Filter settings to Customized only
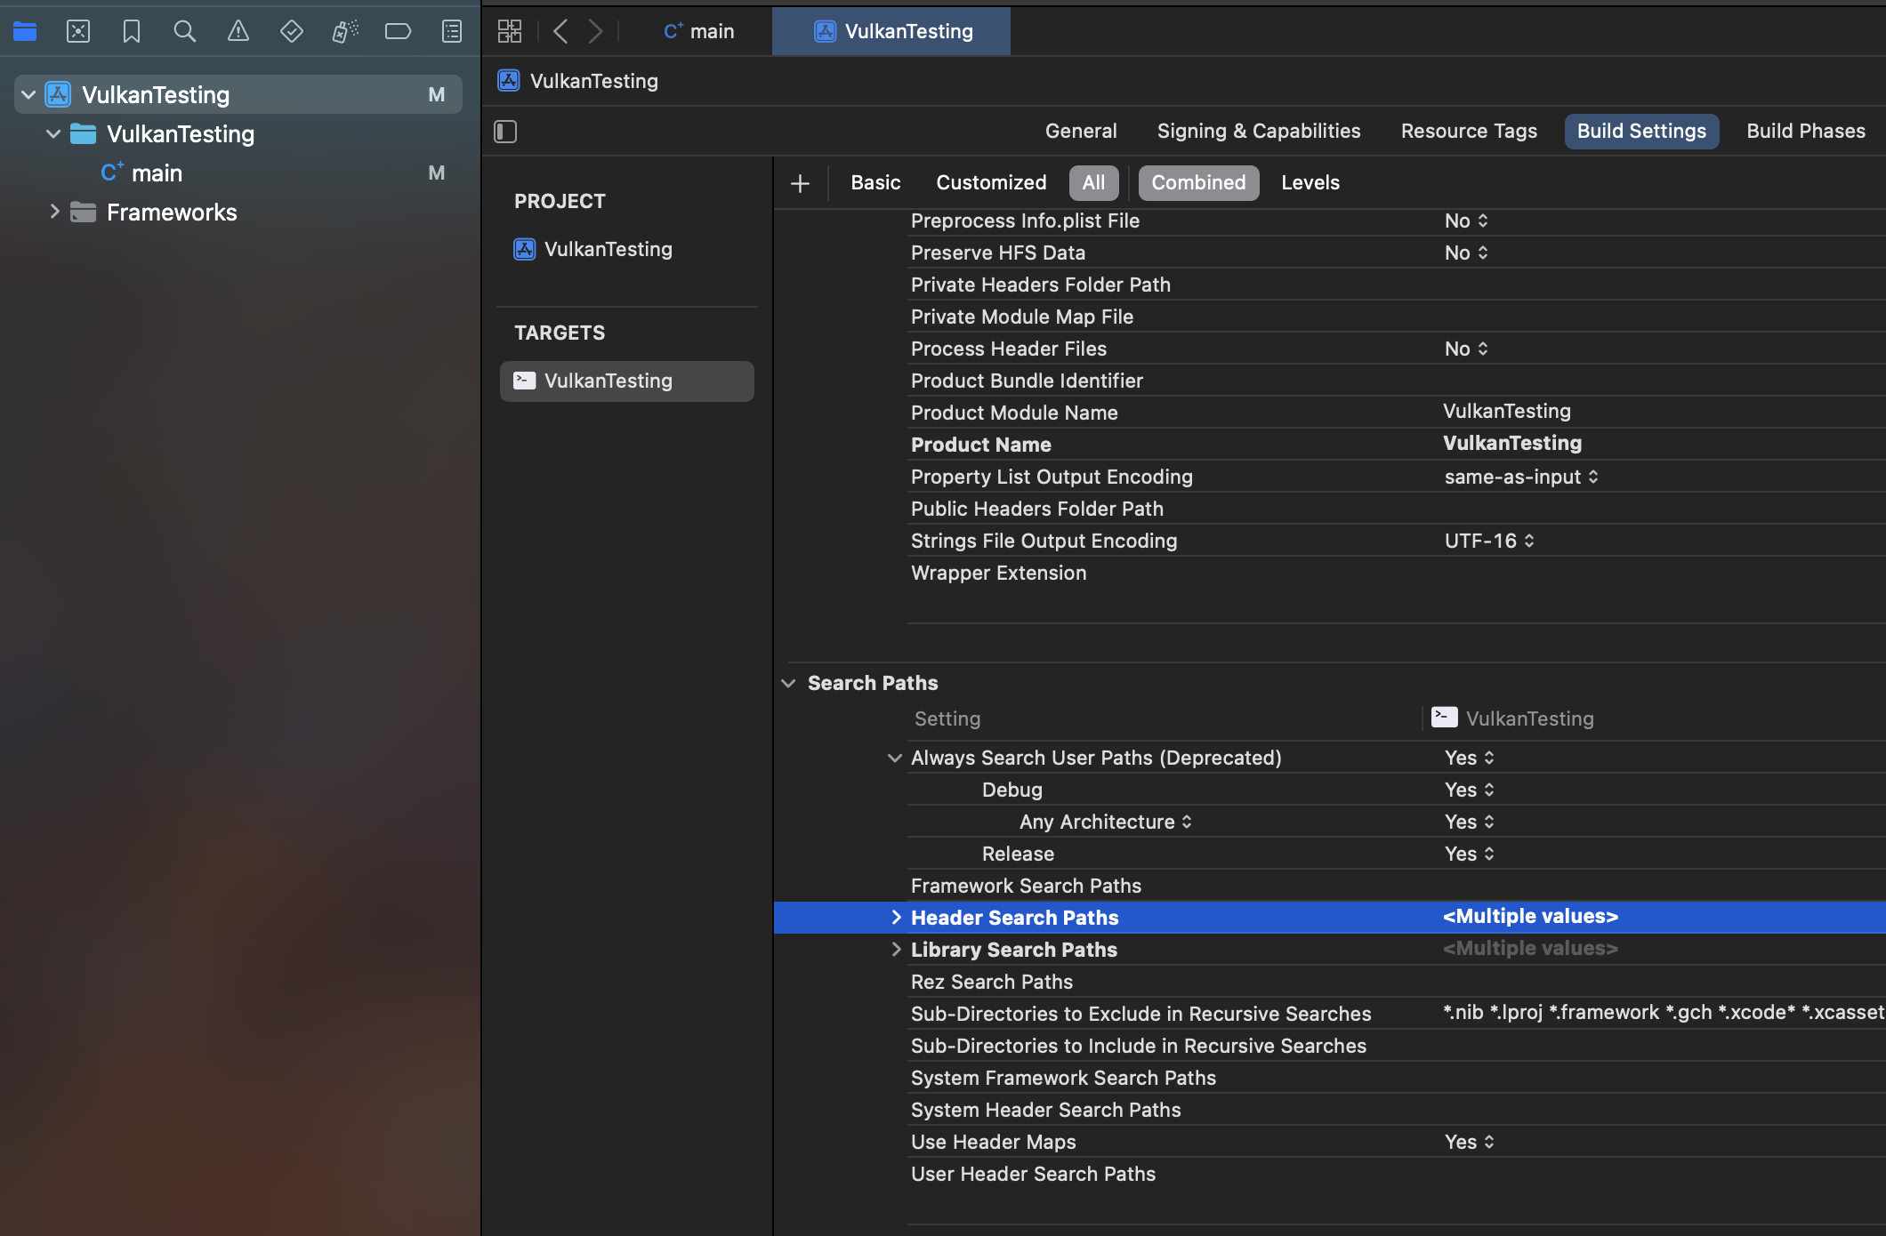The width and height of the screenshot is (1886, 1236). tap(991, 183)
